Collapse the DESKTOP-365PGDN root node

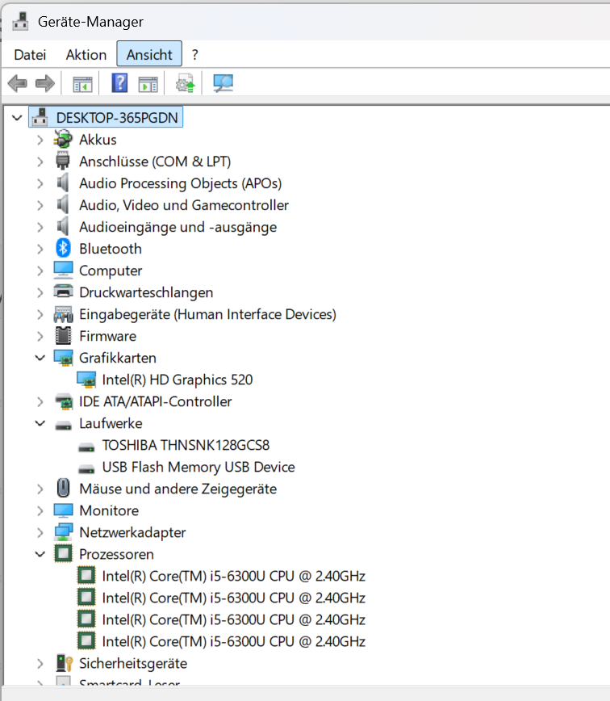[x=17, y=118]
